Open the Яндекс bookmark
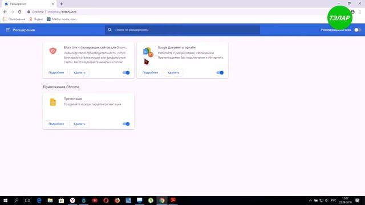The width and height of the screenshot is (365, 205). click(x=36, y=19)
